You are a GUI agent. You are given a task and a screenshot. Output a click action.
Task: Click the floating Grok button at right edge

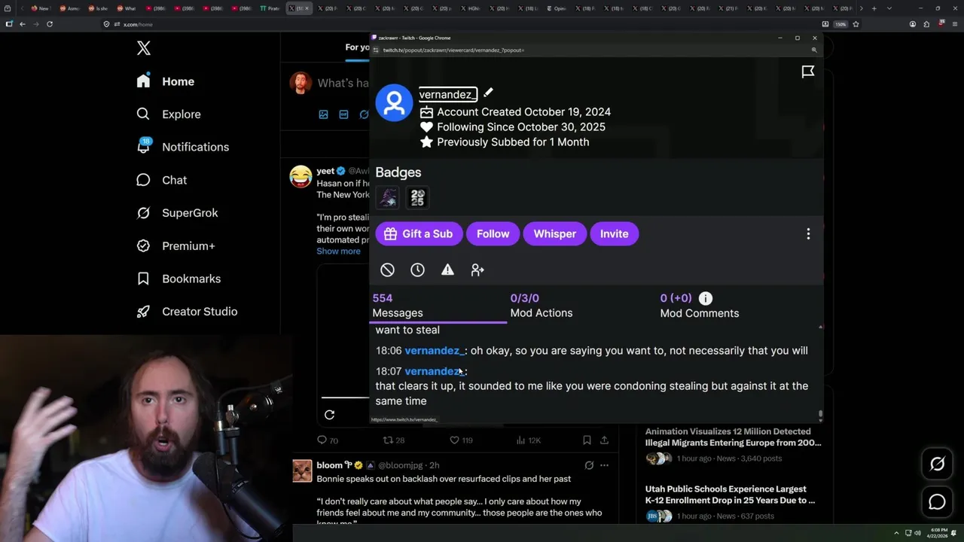pyautogui.click(x=937, y=464)
